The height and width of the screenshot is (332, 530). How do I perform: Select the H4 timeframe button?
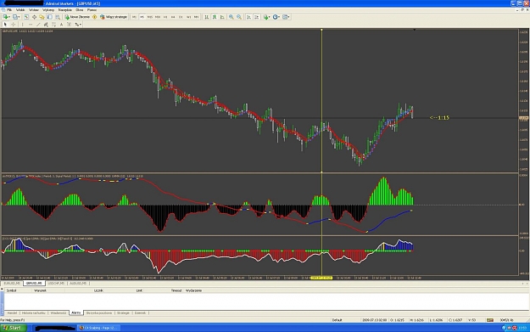pyautogui.click(x=173, y=17)
